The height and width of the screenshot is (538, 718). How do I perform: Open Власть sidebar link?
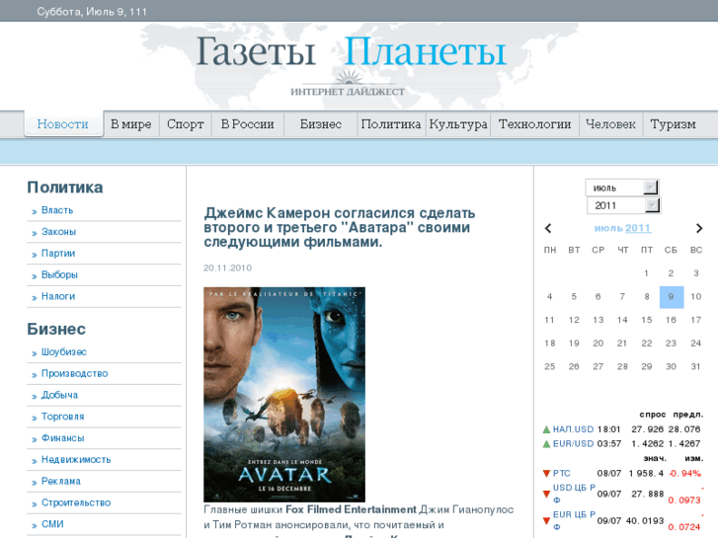point(57,210)
